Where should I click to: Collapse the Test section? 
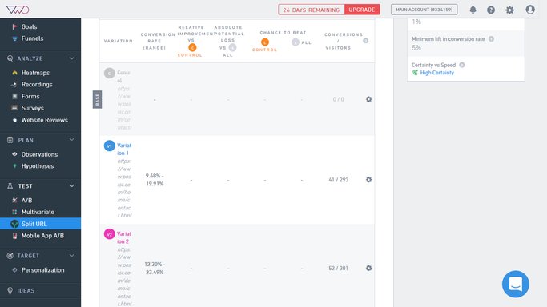click(x=72, y=185)
